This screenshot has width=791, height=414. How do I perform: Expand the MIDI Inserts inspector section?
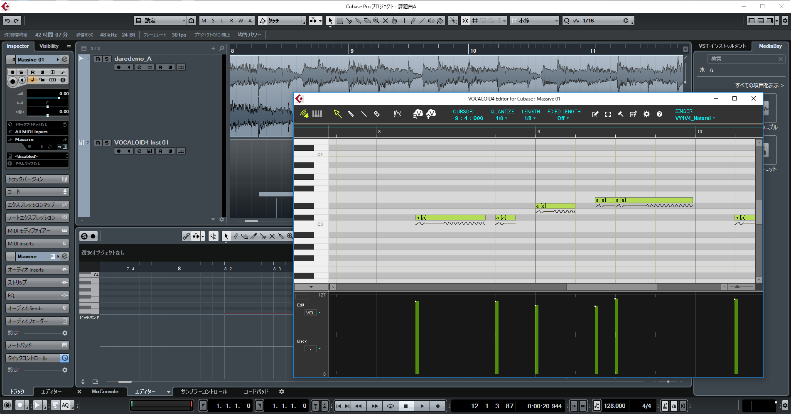[x=33, y=244]
